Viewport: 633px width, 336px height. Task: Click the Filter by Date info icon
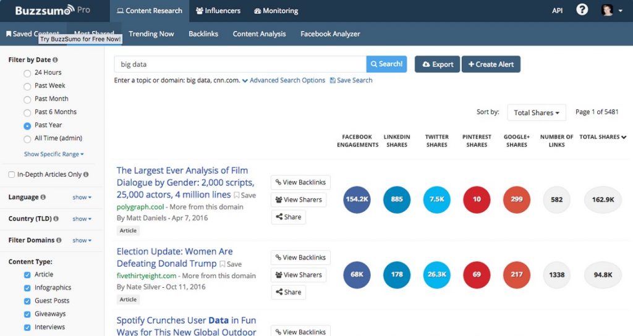[x=56, y=60]
